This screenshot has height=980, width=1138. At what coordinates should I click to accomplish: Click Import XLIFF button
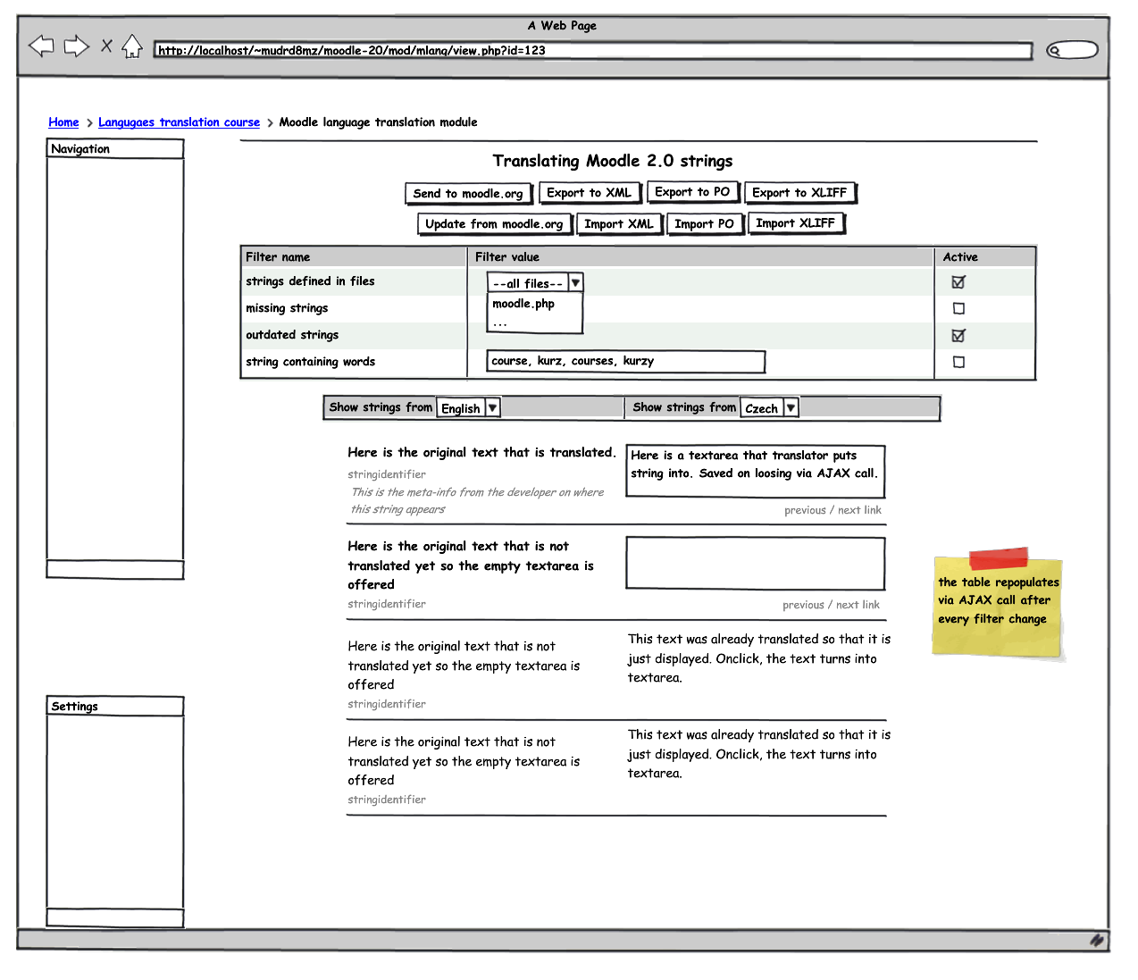795,222
